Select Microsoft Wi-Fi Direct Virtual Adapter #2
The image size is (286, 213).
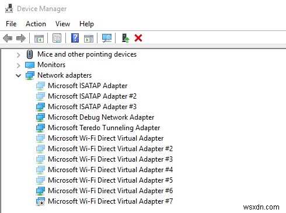[x=110, y=149]
